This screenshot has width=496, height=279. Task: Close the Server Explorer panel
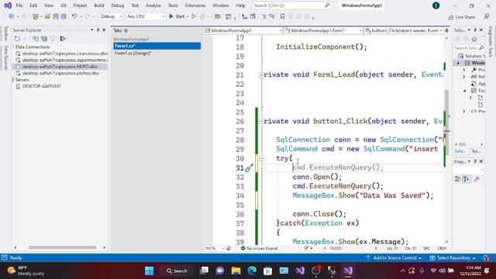pyautogui.click(x=104, y=30)
